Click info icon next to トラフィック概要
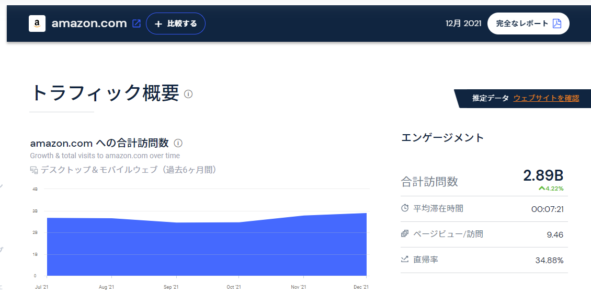The height and width of the screenshot is (295, 591). coord(188,94)
